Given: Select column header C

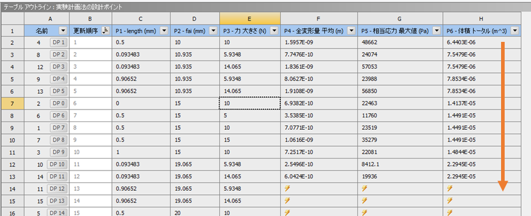Looking at the screenshot, I should point(141,19).
